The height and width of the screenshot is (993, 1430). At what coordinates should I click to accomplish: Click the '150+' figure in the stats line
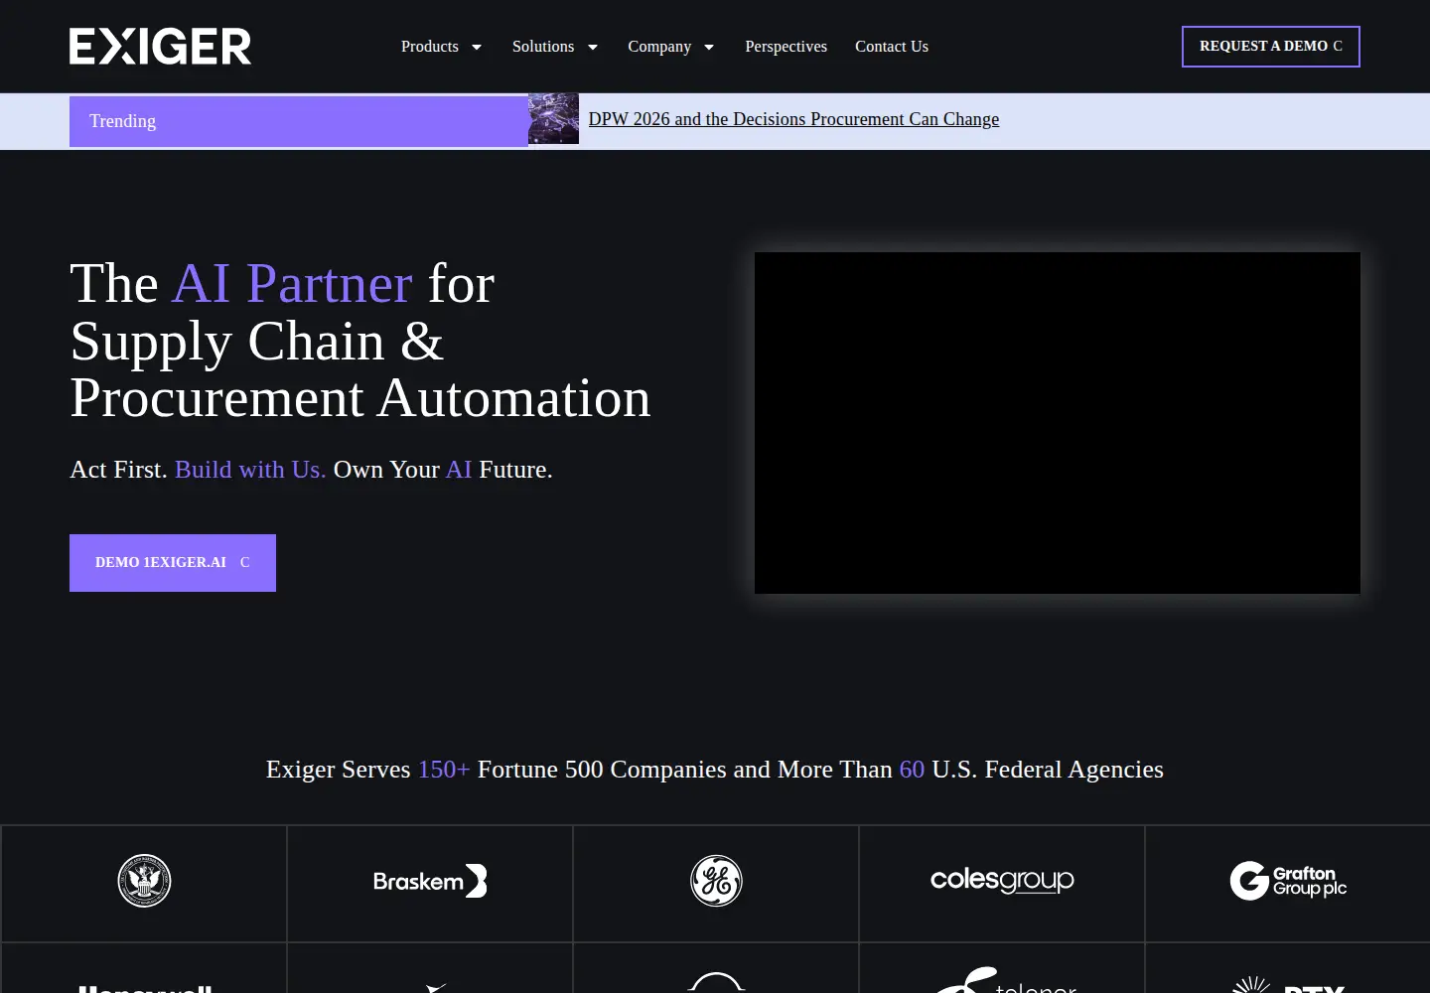pos(444,770)
